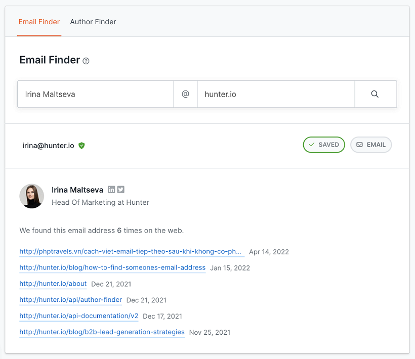Screen dimensions: 415x359
Task: Click the Nov 25, 2021 date
Action: point(210,332)
